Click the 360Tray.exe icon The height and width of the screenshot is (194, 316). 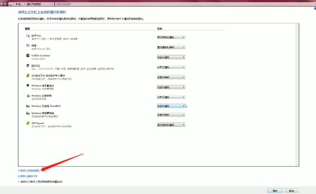click(x=28, y=123)
